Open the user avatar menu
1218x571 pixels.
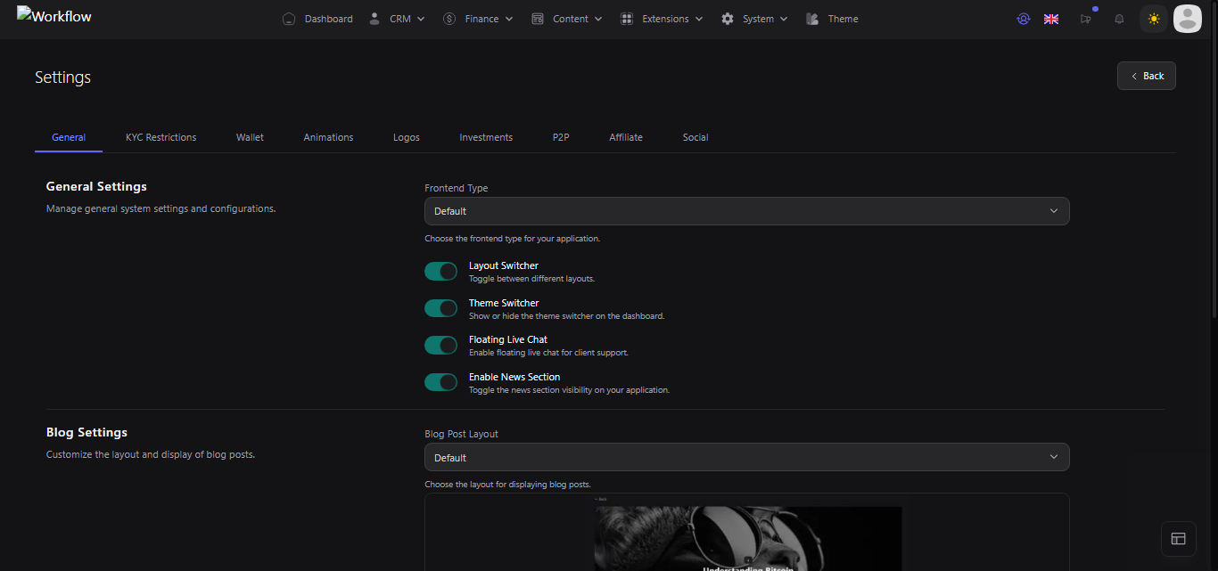(1188, 19)
